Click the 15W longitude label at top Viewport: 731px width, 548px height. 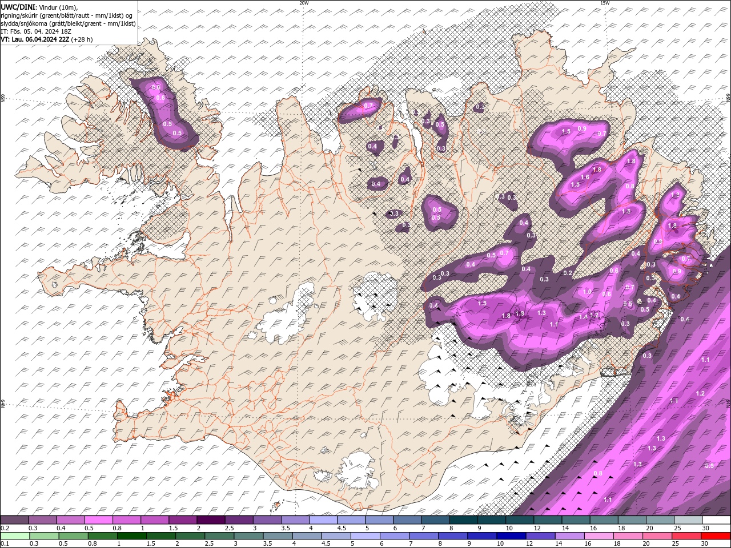click(x=604, y=3)
